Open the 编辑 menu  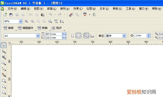pos(25,9)
